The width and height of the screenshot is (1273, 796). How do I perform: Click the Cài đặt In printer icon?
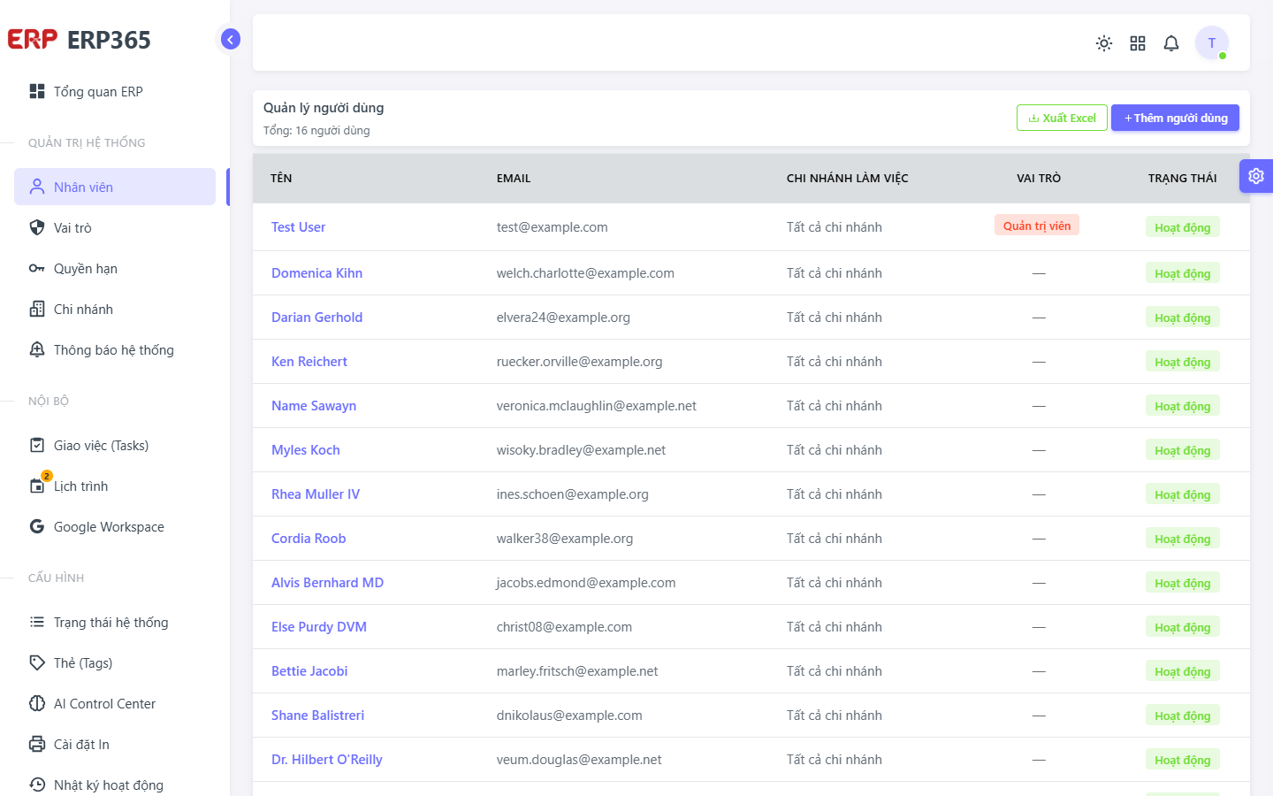37,744
